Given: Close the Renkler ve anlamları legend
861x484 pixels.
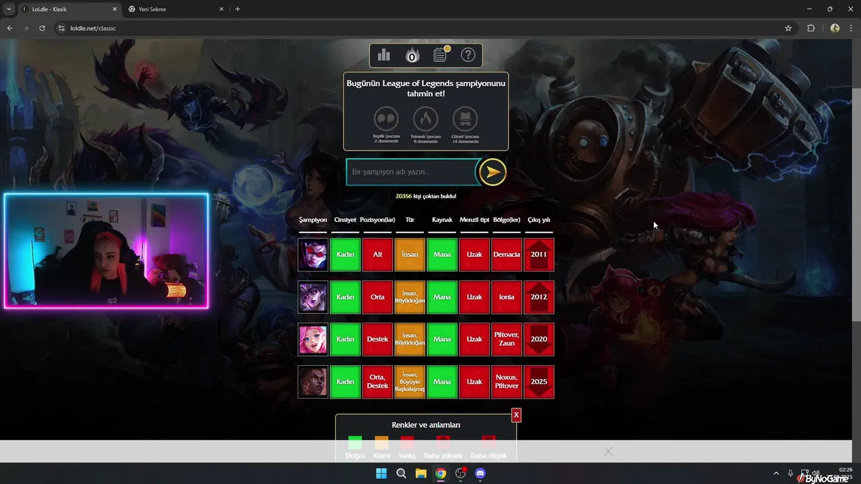Looking at the screenshot, I should 516,415.
